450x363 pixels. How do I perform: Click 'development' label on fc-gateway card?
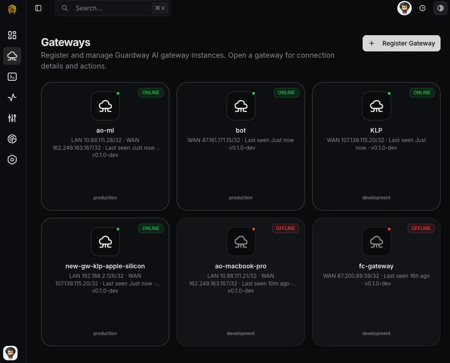[x=376, y=333]
